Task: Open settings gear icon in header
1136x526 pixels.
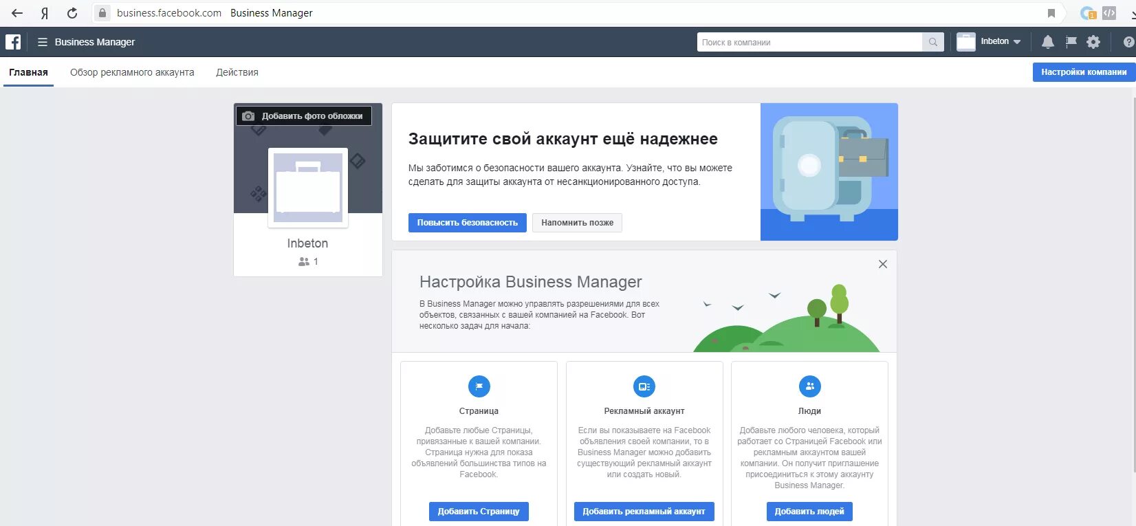Action: [1093, 42]
